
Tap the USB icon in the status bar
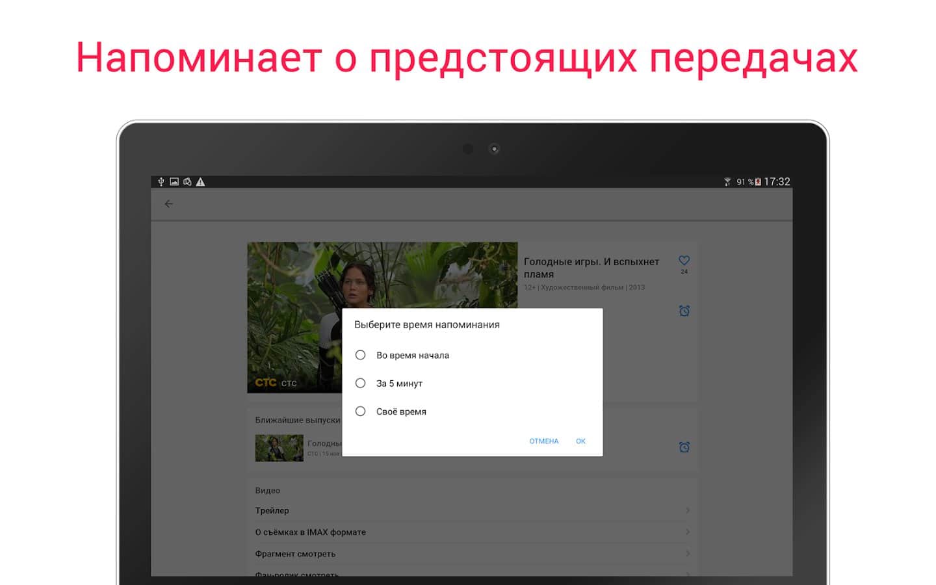[x=161, y=182]
